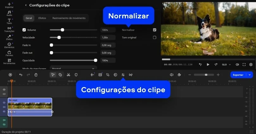Click the spiral icon left of zoom minus
Image resolution: width=256 pixels, height=134 pixels.
(x=179, y=75)
